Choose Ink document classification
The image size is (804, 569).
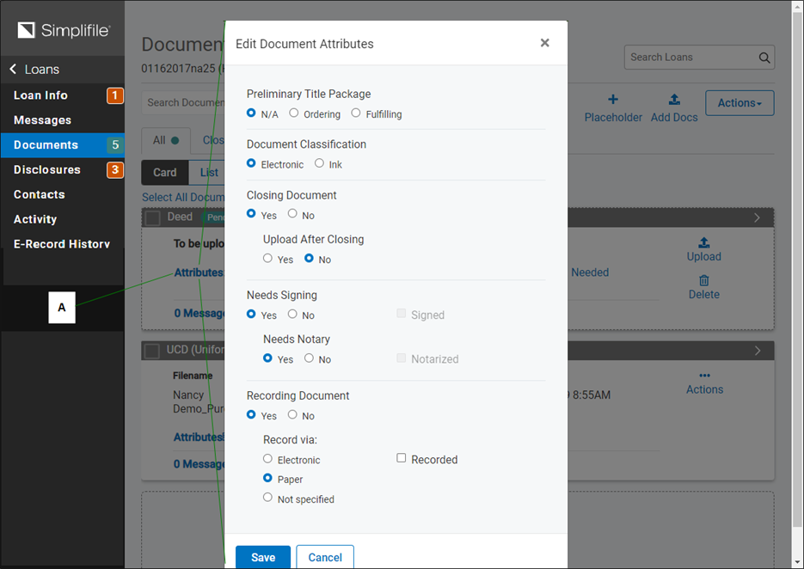coord(319,163)
